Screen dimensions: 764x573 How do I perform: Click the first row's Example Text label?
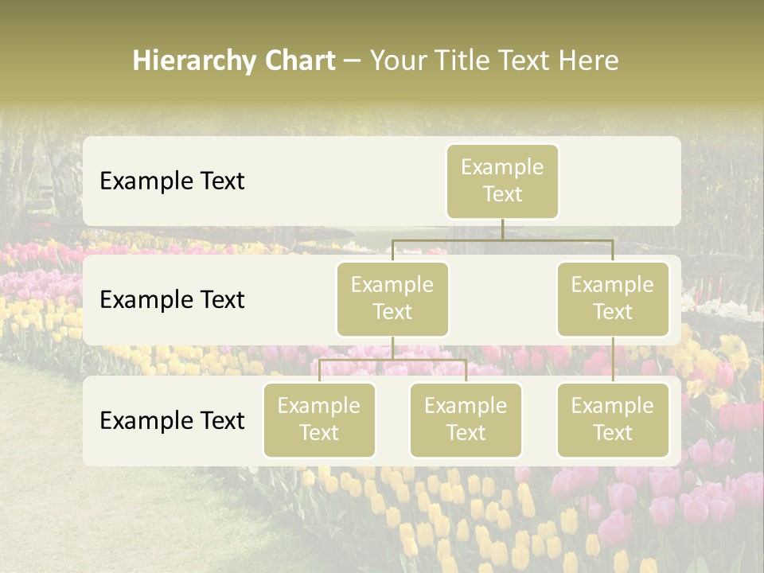172,181
